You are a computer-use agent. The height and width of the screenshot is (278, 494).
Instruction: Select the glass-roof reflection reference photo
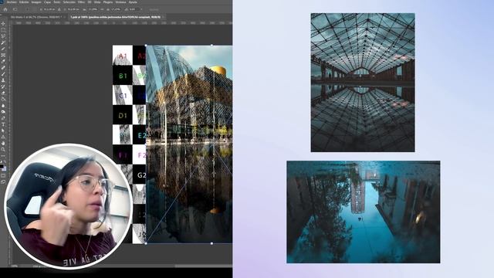click(x=363, y=83)
